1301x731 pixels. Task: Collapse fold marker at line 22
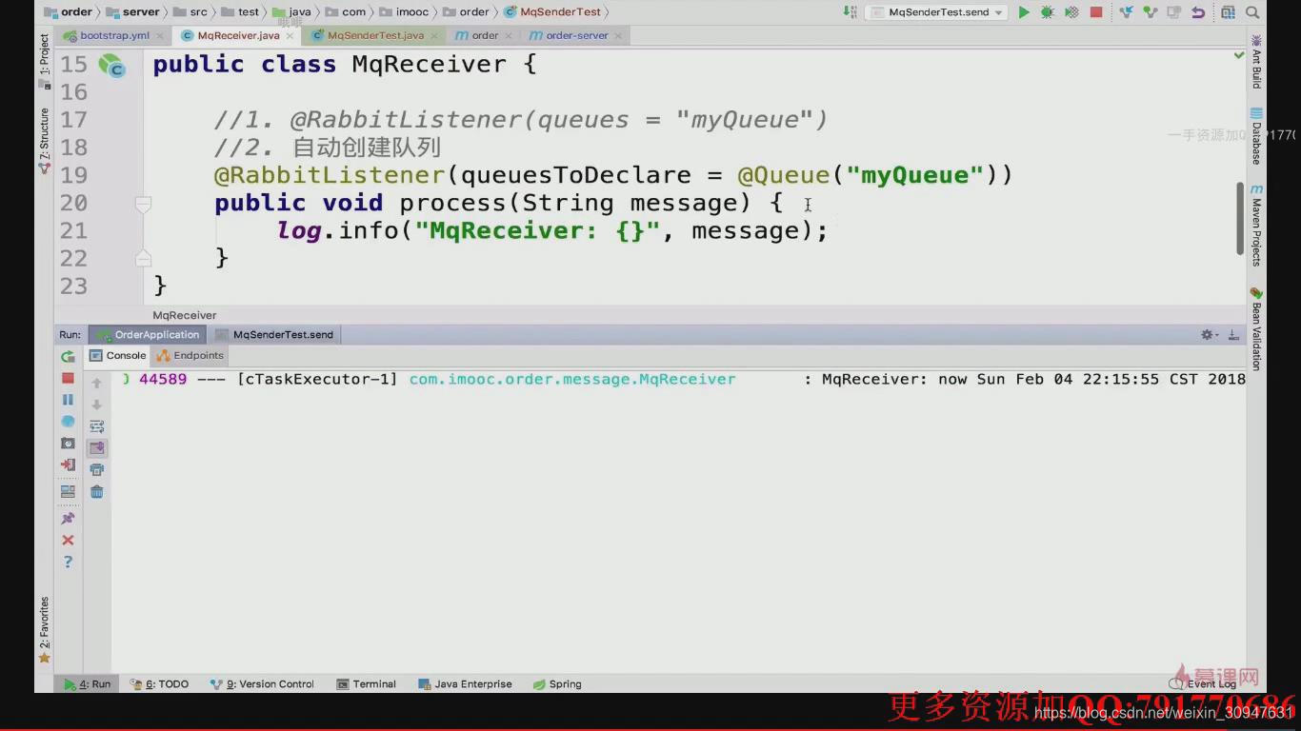pos(143,258)
